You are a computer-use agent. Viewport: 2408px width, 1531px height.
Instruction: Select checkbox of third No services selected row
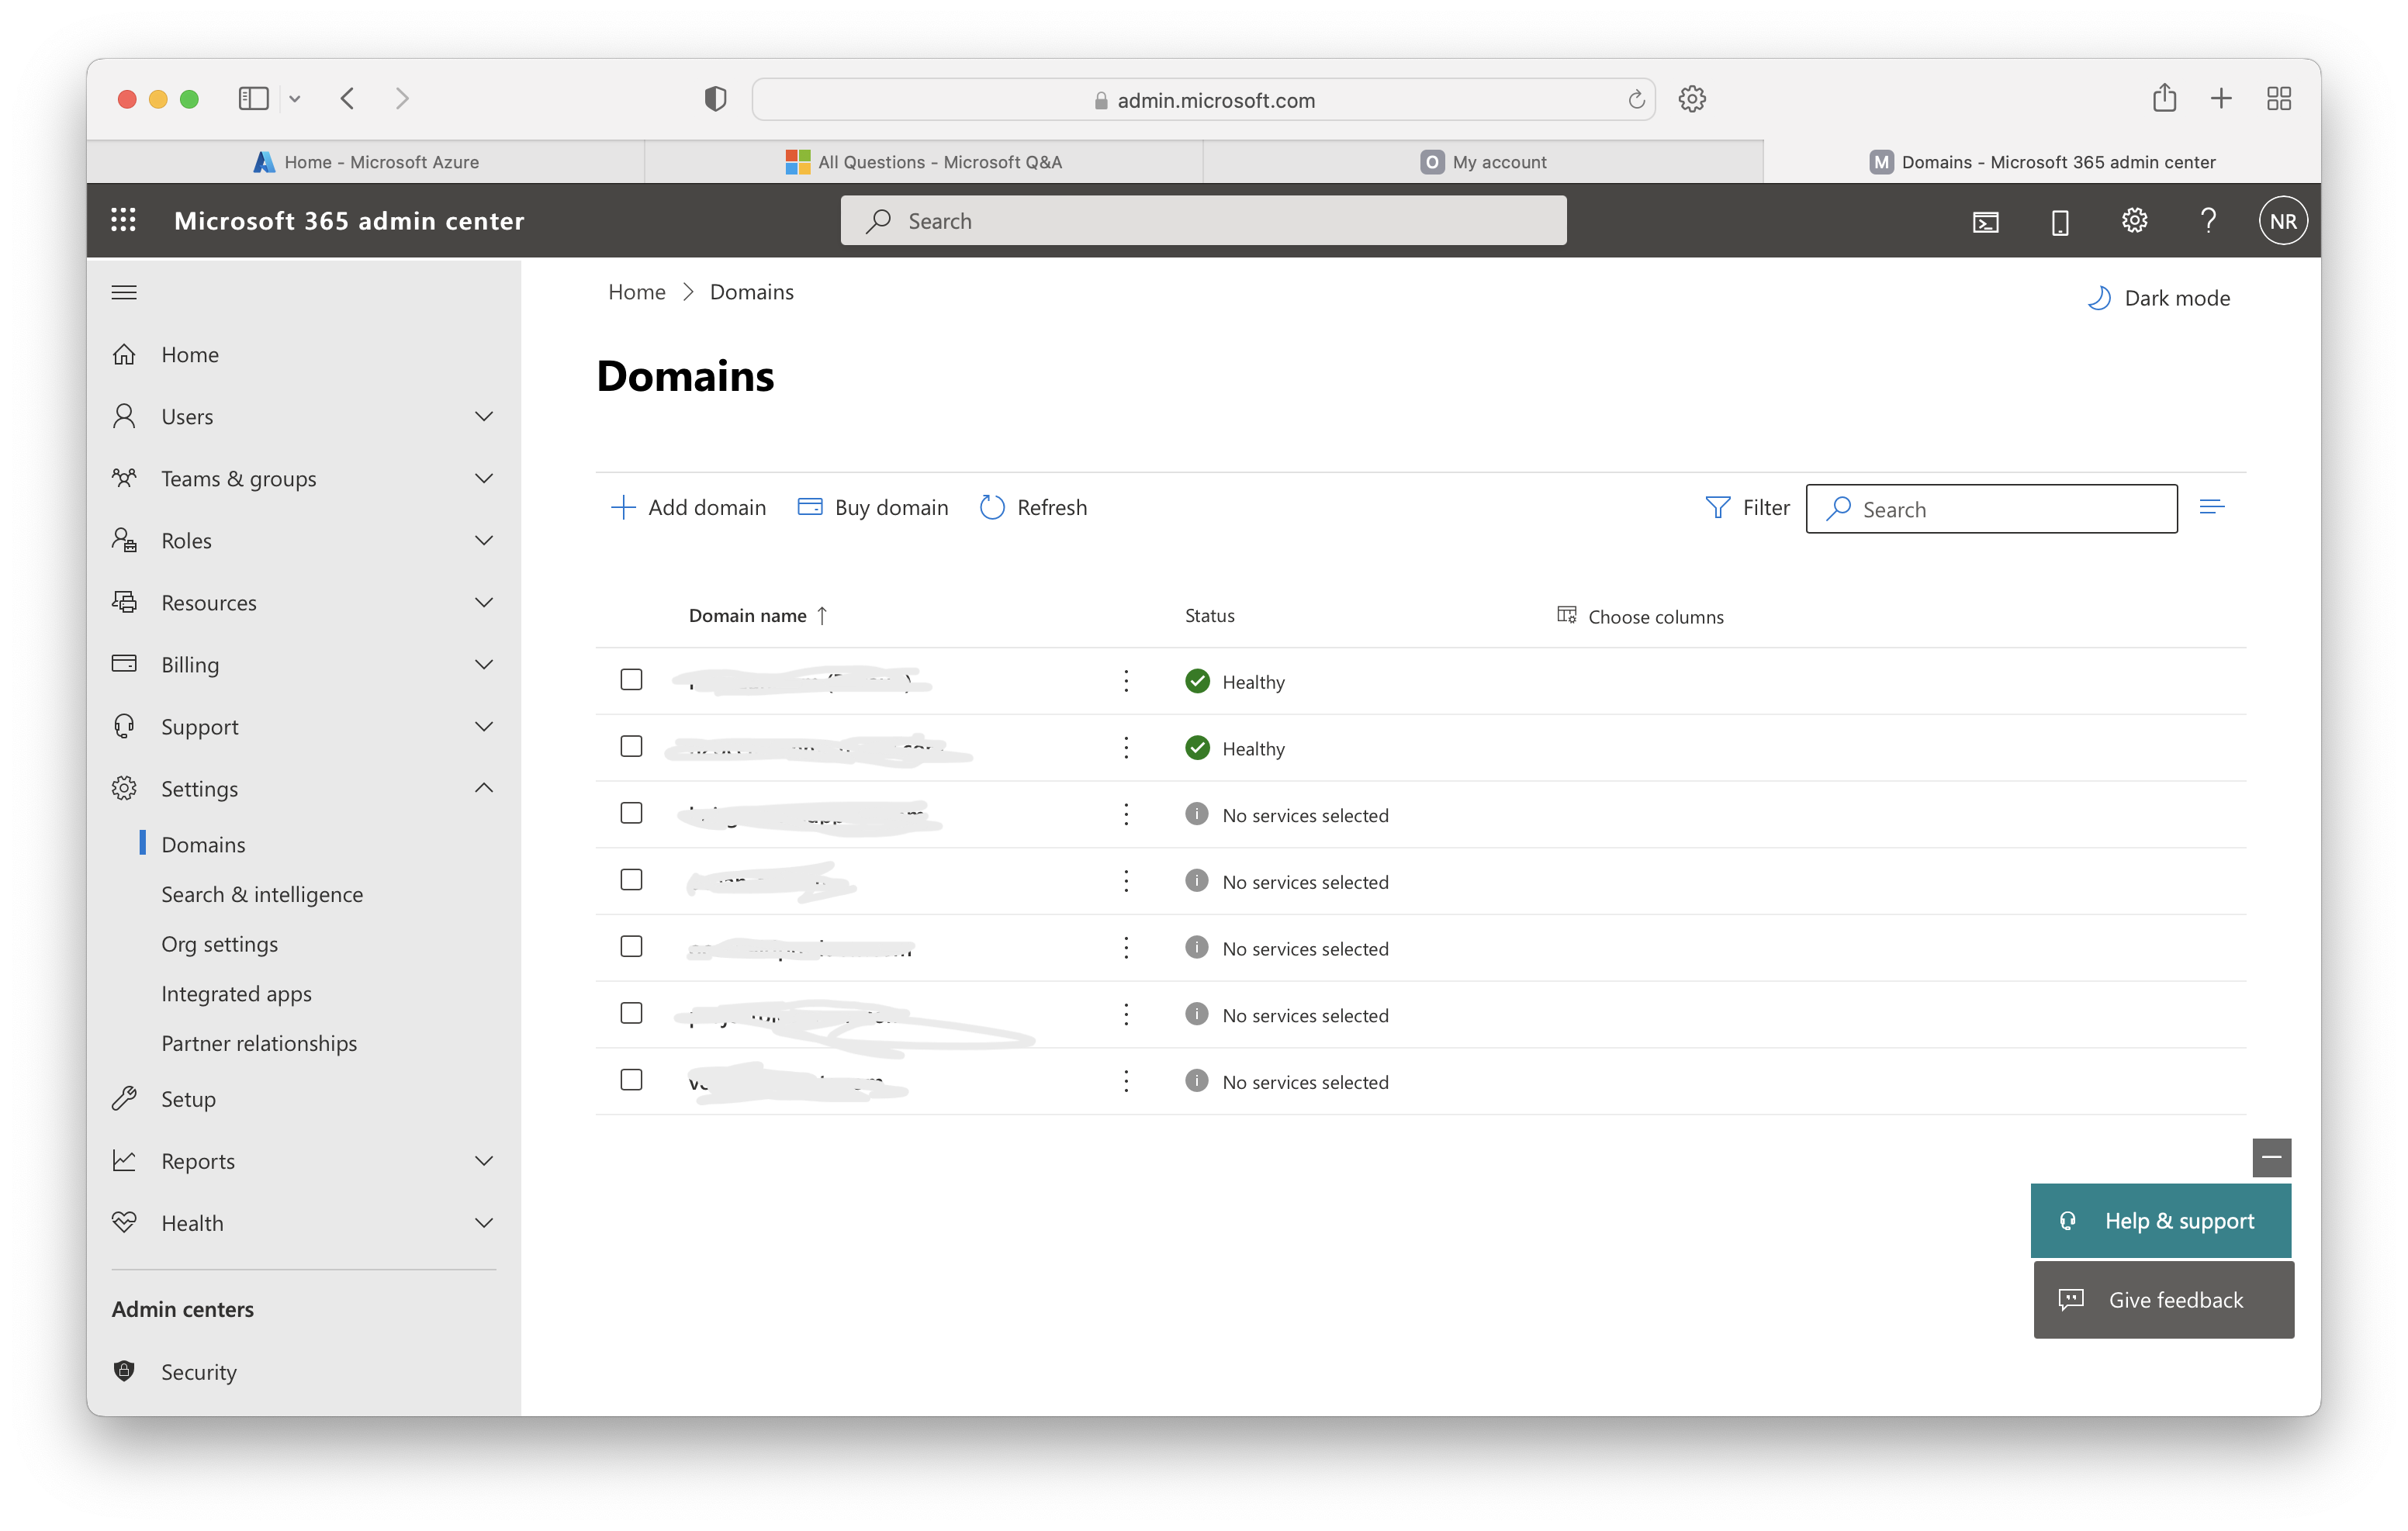coord(631,946)
